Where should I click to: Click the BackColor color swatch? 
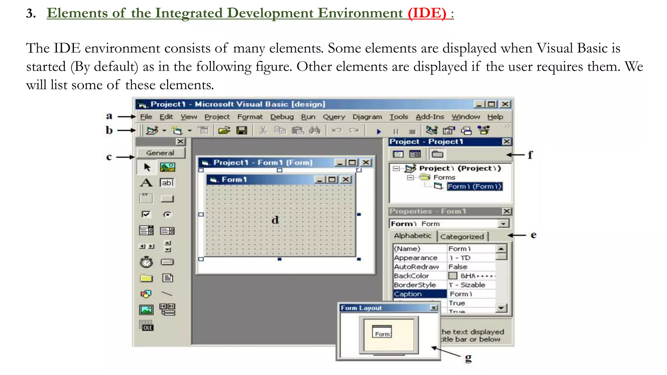tap(453, 276)
